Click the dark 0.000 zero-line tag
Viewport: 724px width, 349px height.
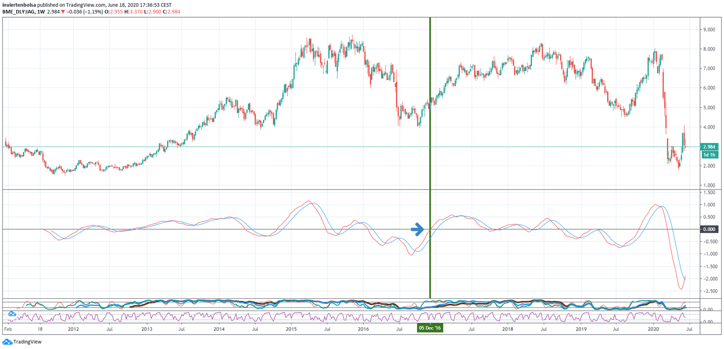click(709, 229)
